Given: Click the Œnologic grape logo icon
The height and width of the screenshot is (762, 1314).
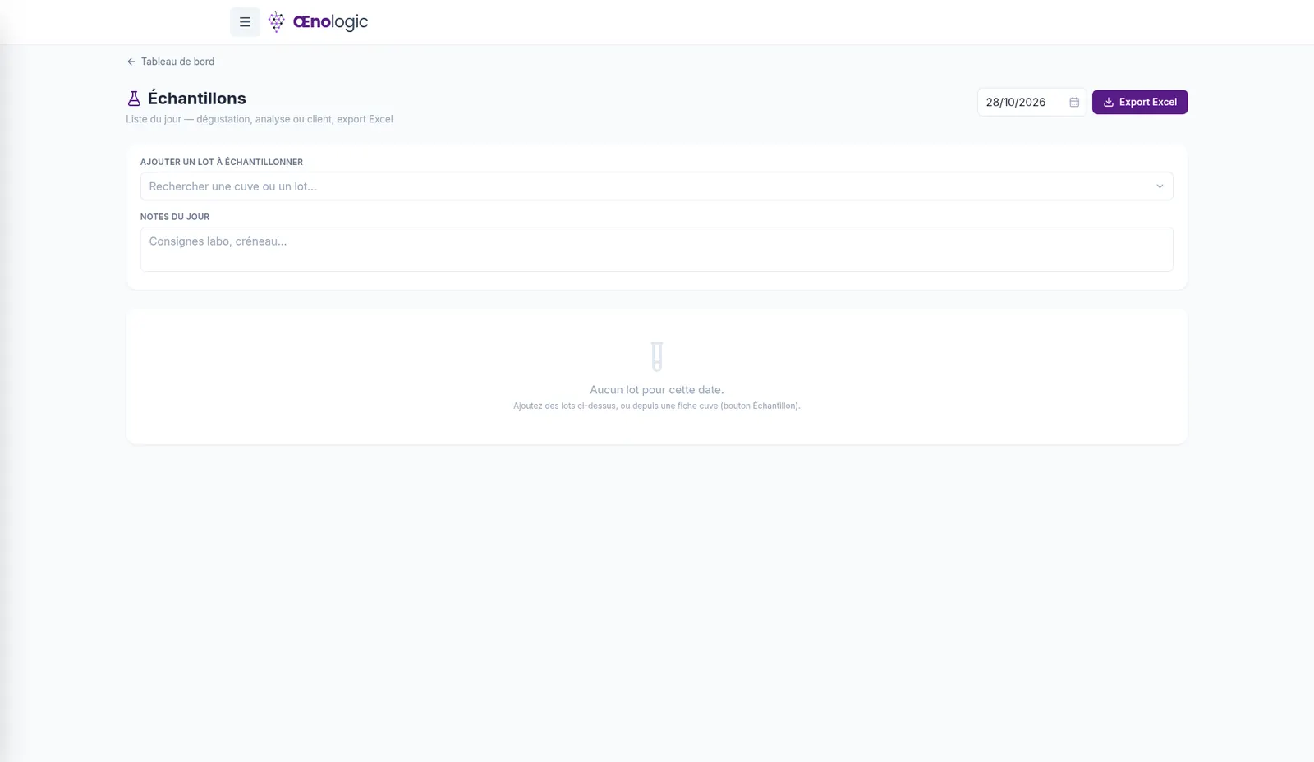Looking at the screenshot, I should coord(277,22).
